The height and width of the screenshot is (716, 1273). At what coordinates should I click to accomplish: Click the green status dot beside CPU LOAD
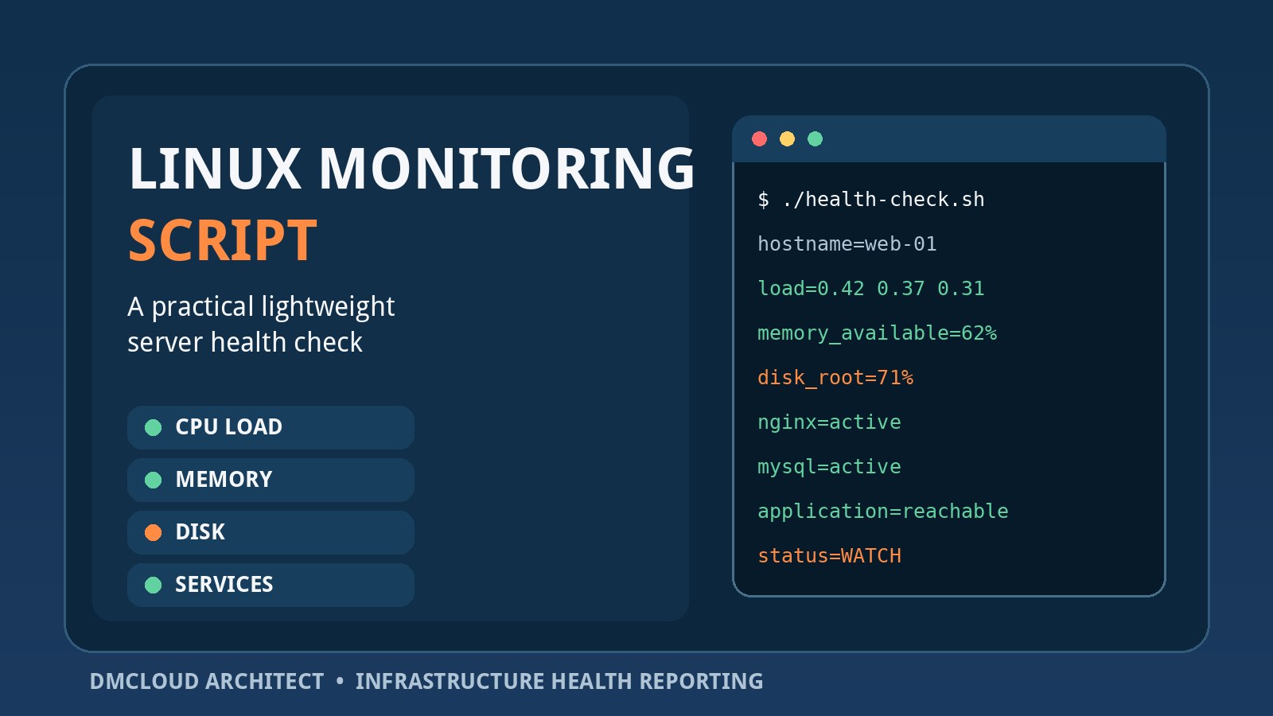(x=154, y=428)
